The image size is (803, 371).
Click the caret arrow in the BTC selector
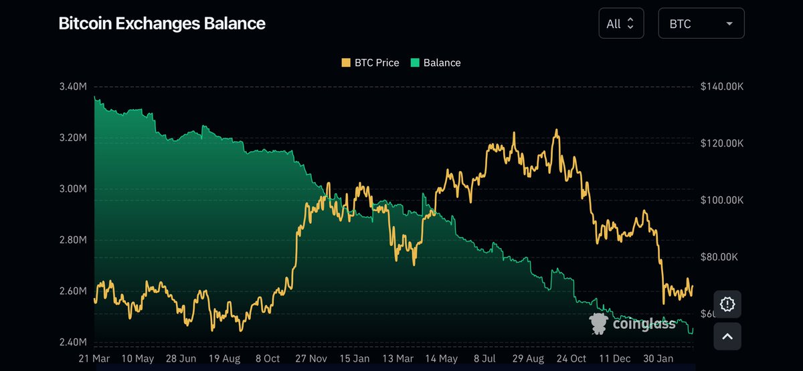click(x=729, y=24)
